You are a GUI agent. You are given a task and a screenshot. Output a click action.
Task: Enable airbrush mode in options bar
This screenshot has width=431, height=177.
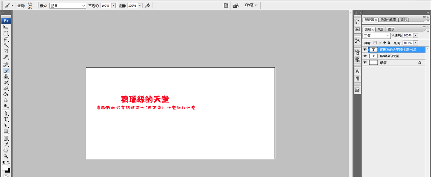click(148, 5)
